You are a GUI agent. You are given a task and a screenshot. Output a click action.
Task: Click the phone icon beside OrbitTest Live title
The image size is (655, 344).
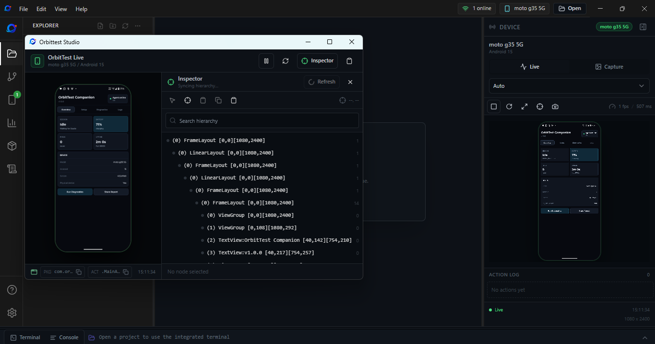37,61
